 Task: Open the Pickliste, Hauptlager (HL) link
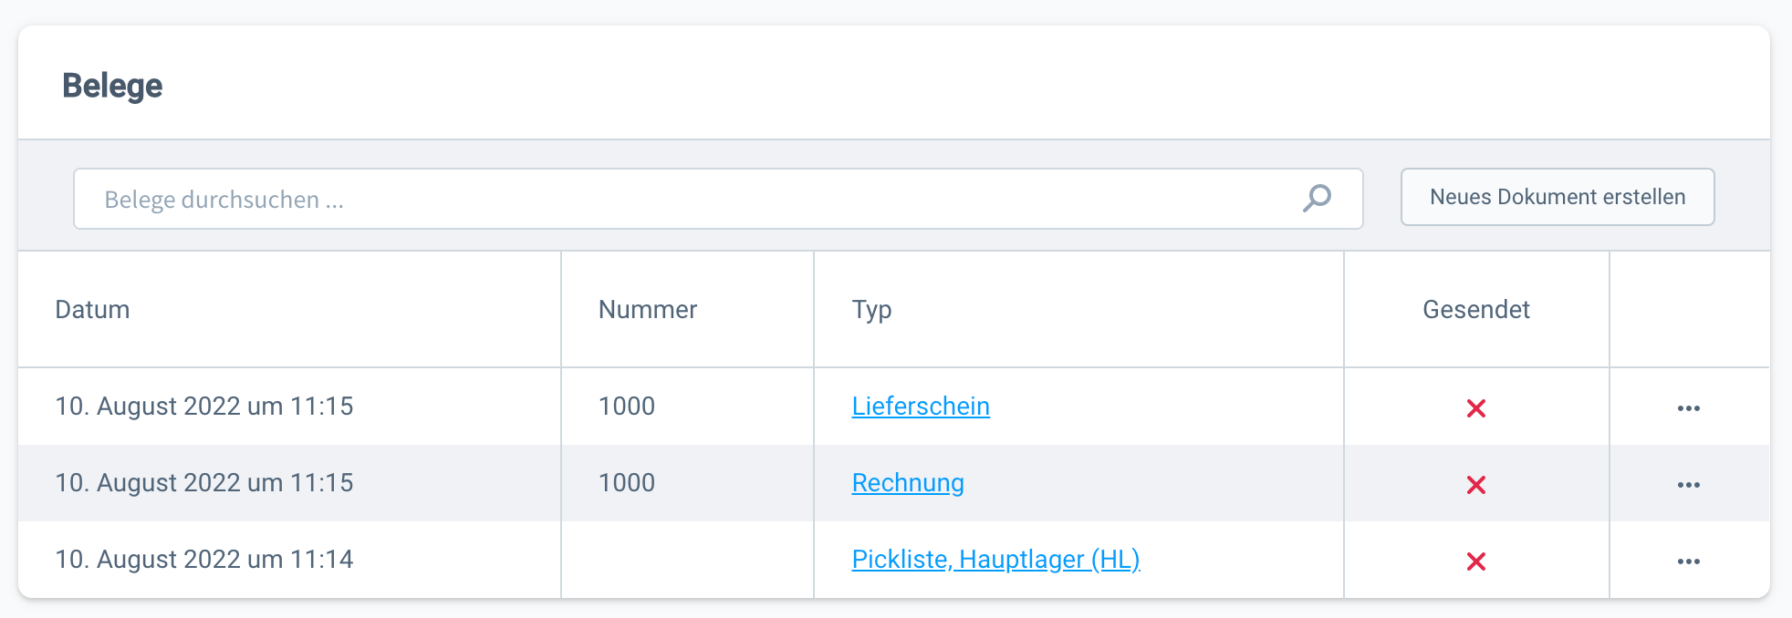tap(995, 559)
